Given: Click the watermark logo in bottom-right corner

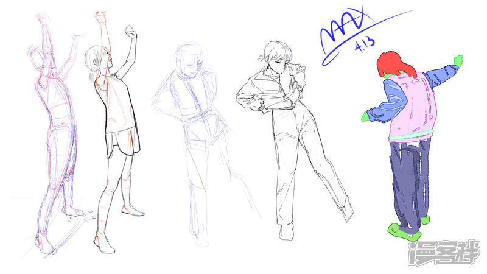Looking at the screenshot, I should (443, 253).
